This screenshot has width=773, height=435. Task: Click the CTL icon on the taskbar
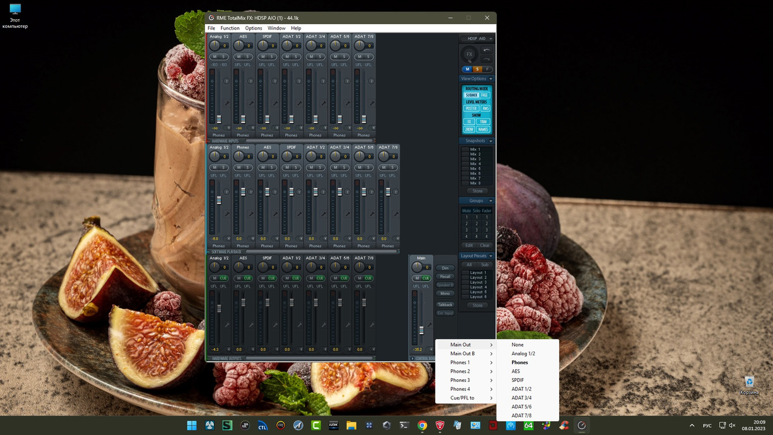pos(263,425)
